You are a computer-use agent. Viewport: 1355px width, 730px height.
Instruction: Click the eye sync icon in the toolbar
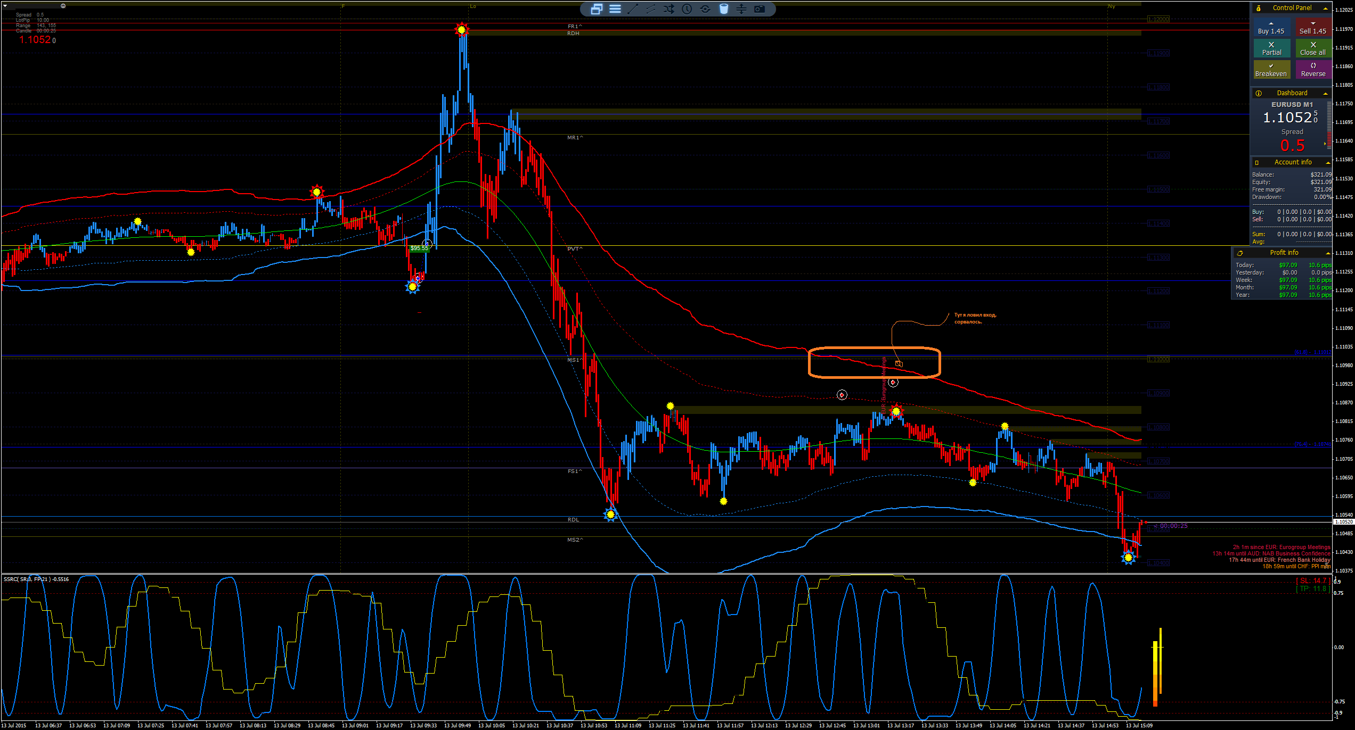[x=705, y=9]
